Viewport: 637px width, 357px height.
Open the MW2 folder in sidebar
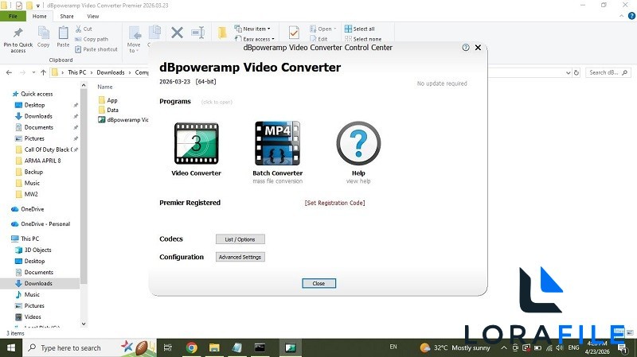pyautogui.click(x=31, y=194)
